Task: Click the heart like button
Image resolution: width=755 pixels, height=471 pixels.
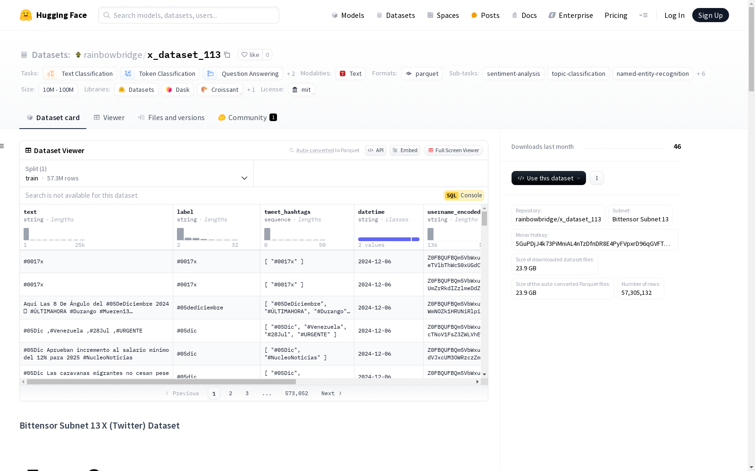Action: [x=250, y=55]
